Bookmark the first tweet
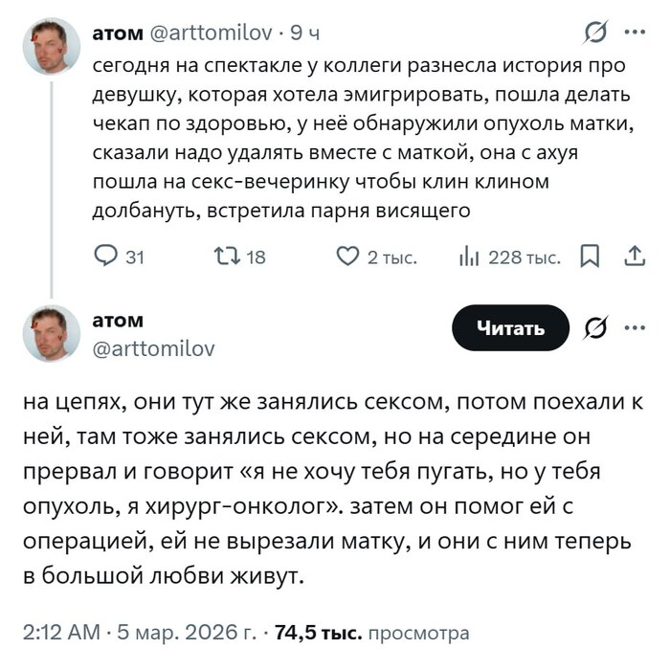The image size is (670, 670). click(592, 256)
